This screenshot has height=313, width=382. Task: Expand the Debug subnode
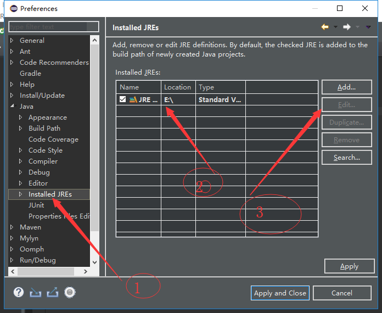[x=20, y=172]
